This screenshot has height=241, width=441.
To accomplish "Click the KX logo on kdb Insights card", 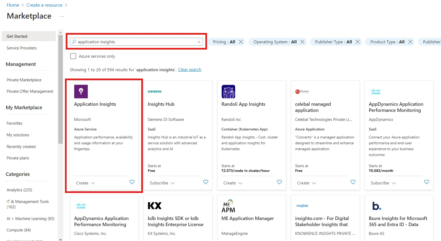I will tap(155, 205).
